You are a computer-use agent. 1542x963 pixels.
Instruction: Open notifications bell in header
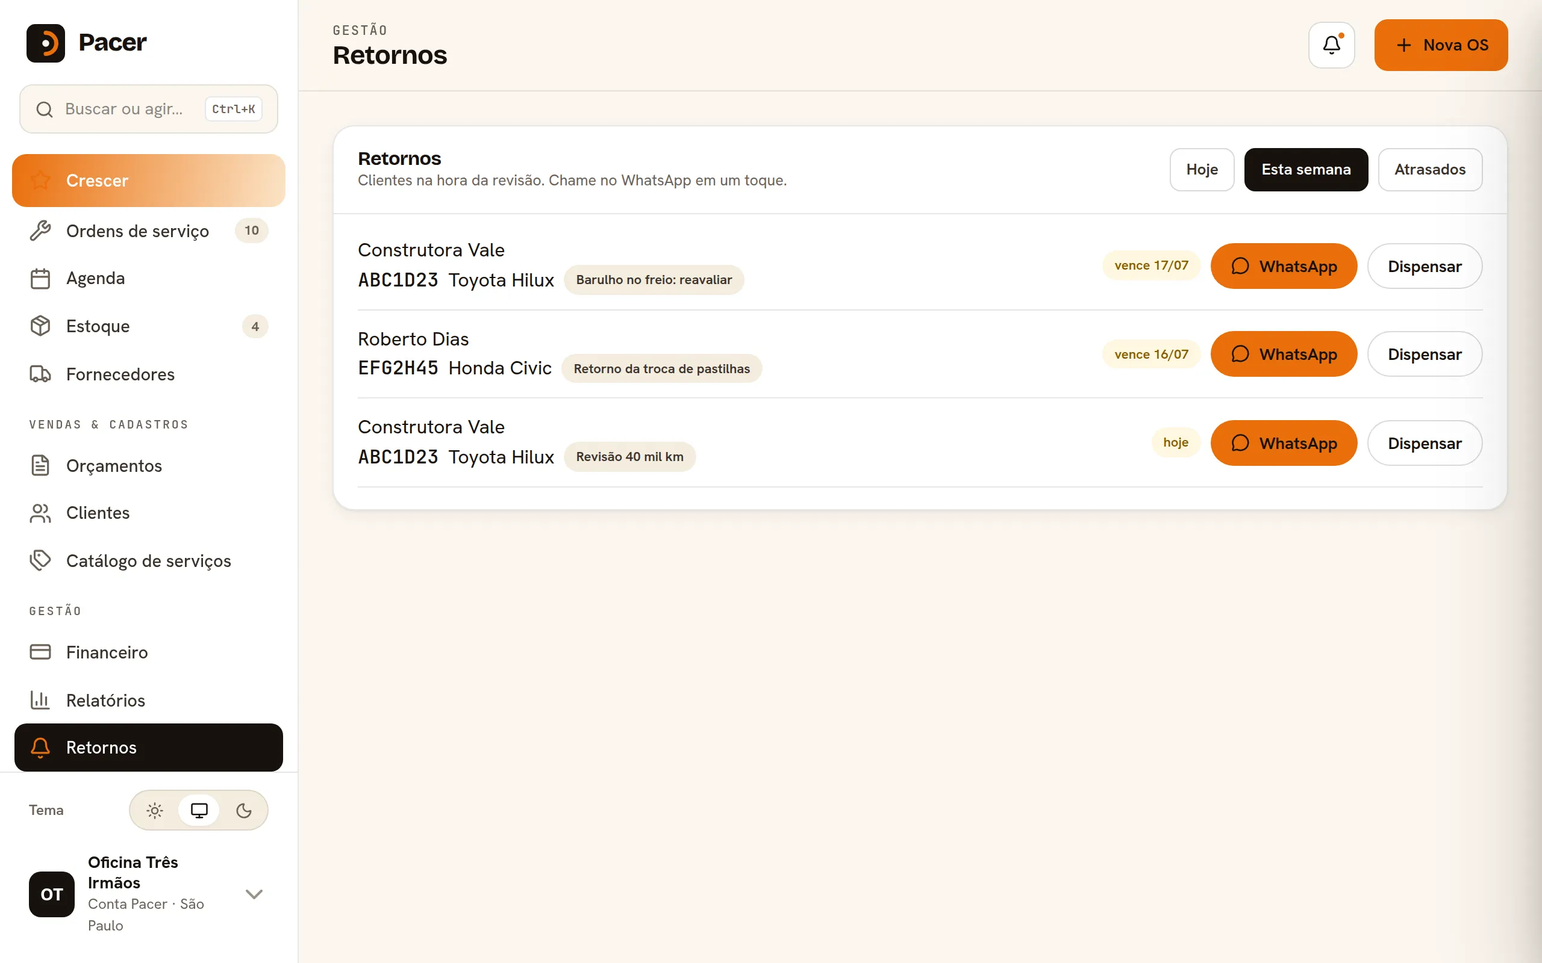pos(1331,45)
